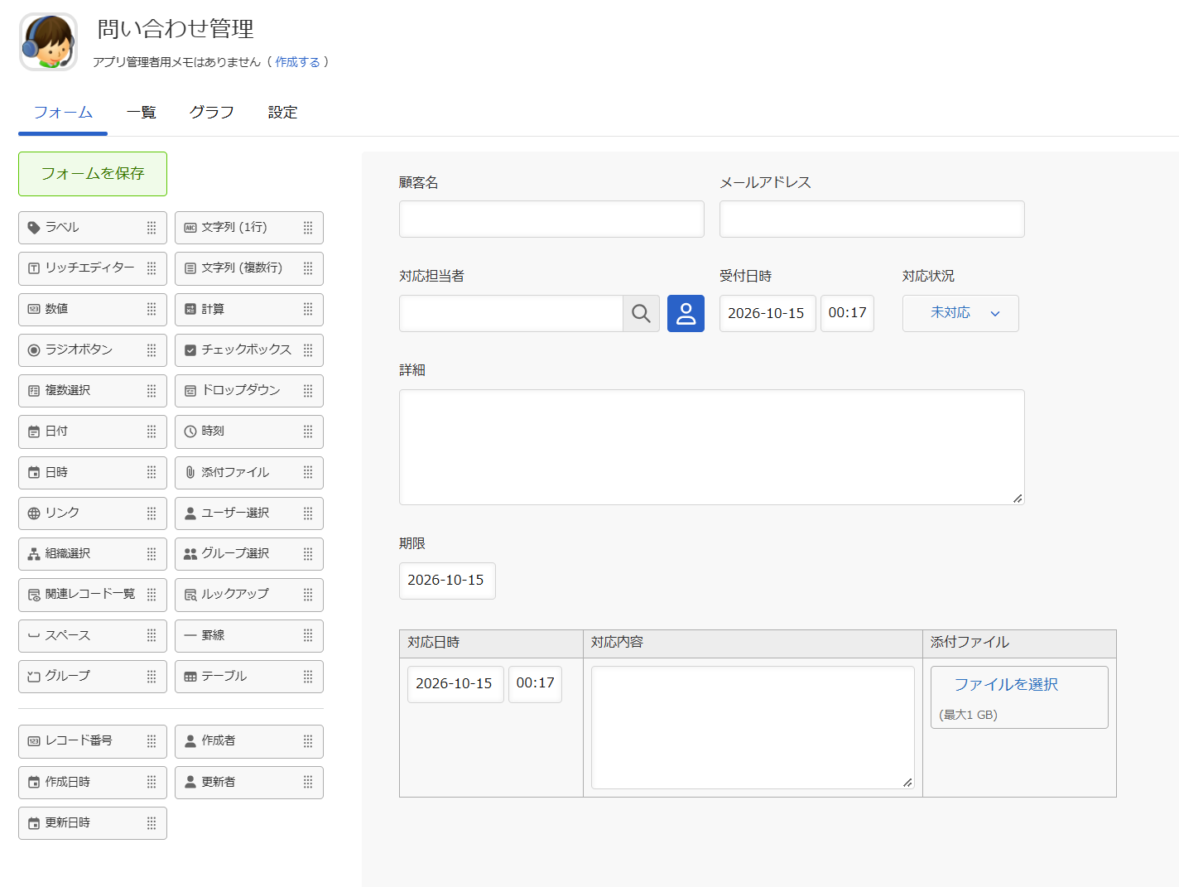Select the ユーザー選択 field element
Image resolution: width=1179 pixels, height=887 pixels.
[x=249, y=513]
